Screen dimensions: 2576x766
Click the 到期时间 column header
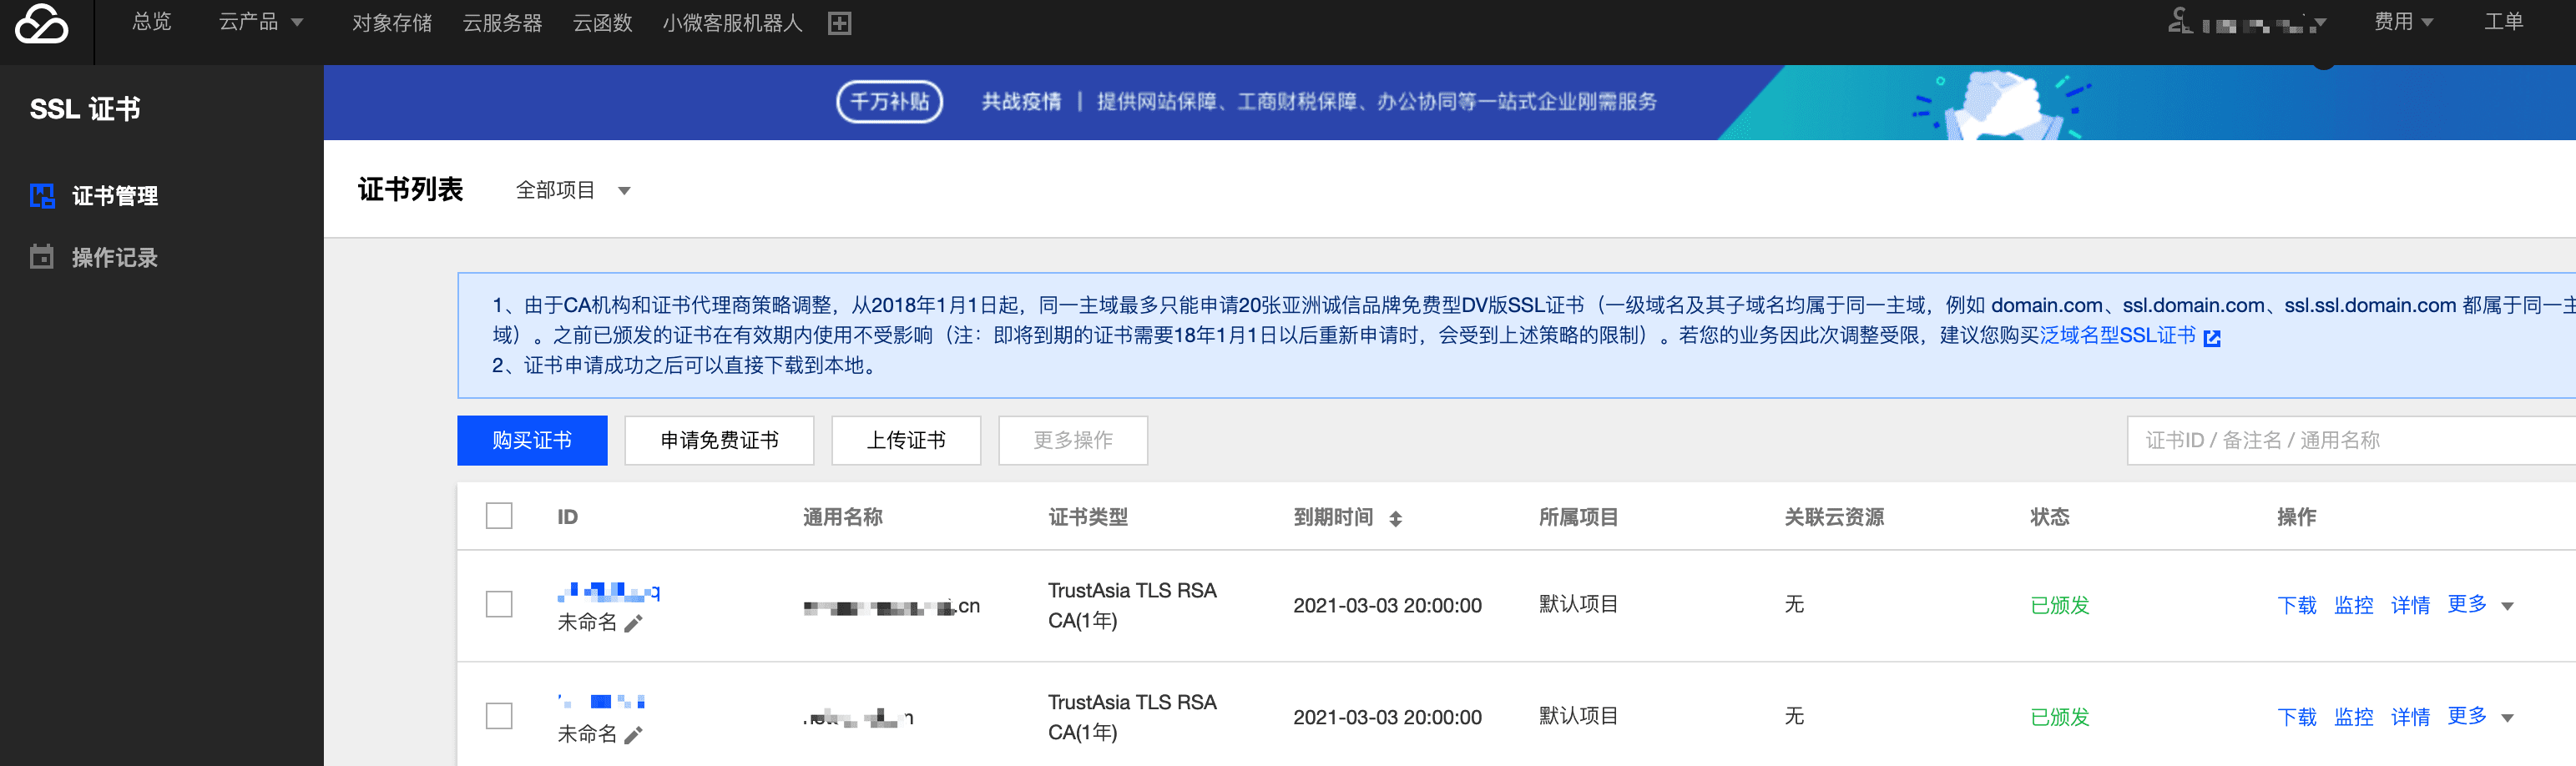(x=1333, y=517)
